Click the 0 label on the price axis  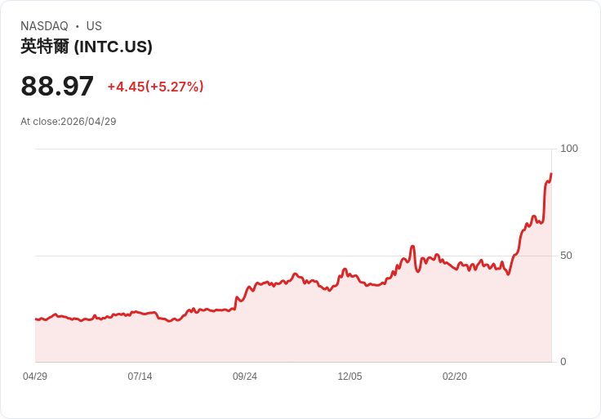[x=563, y=362]
